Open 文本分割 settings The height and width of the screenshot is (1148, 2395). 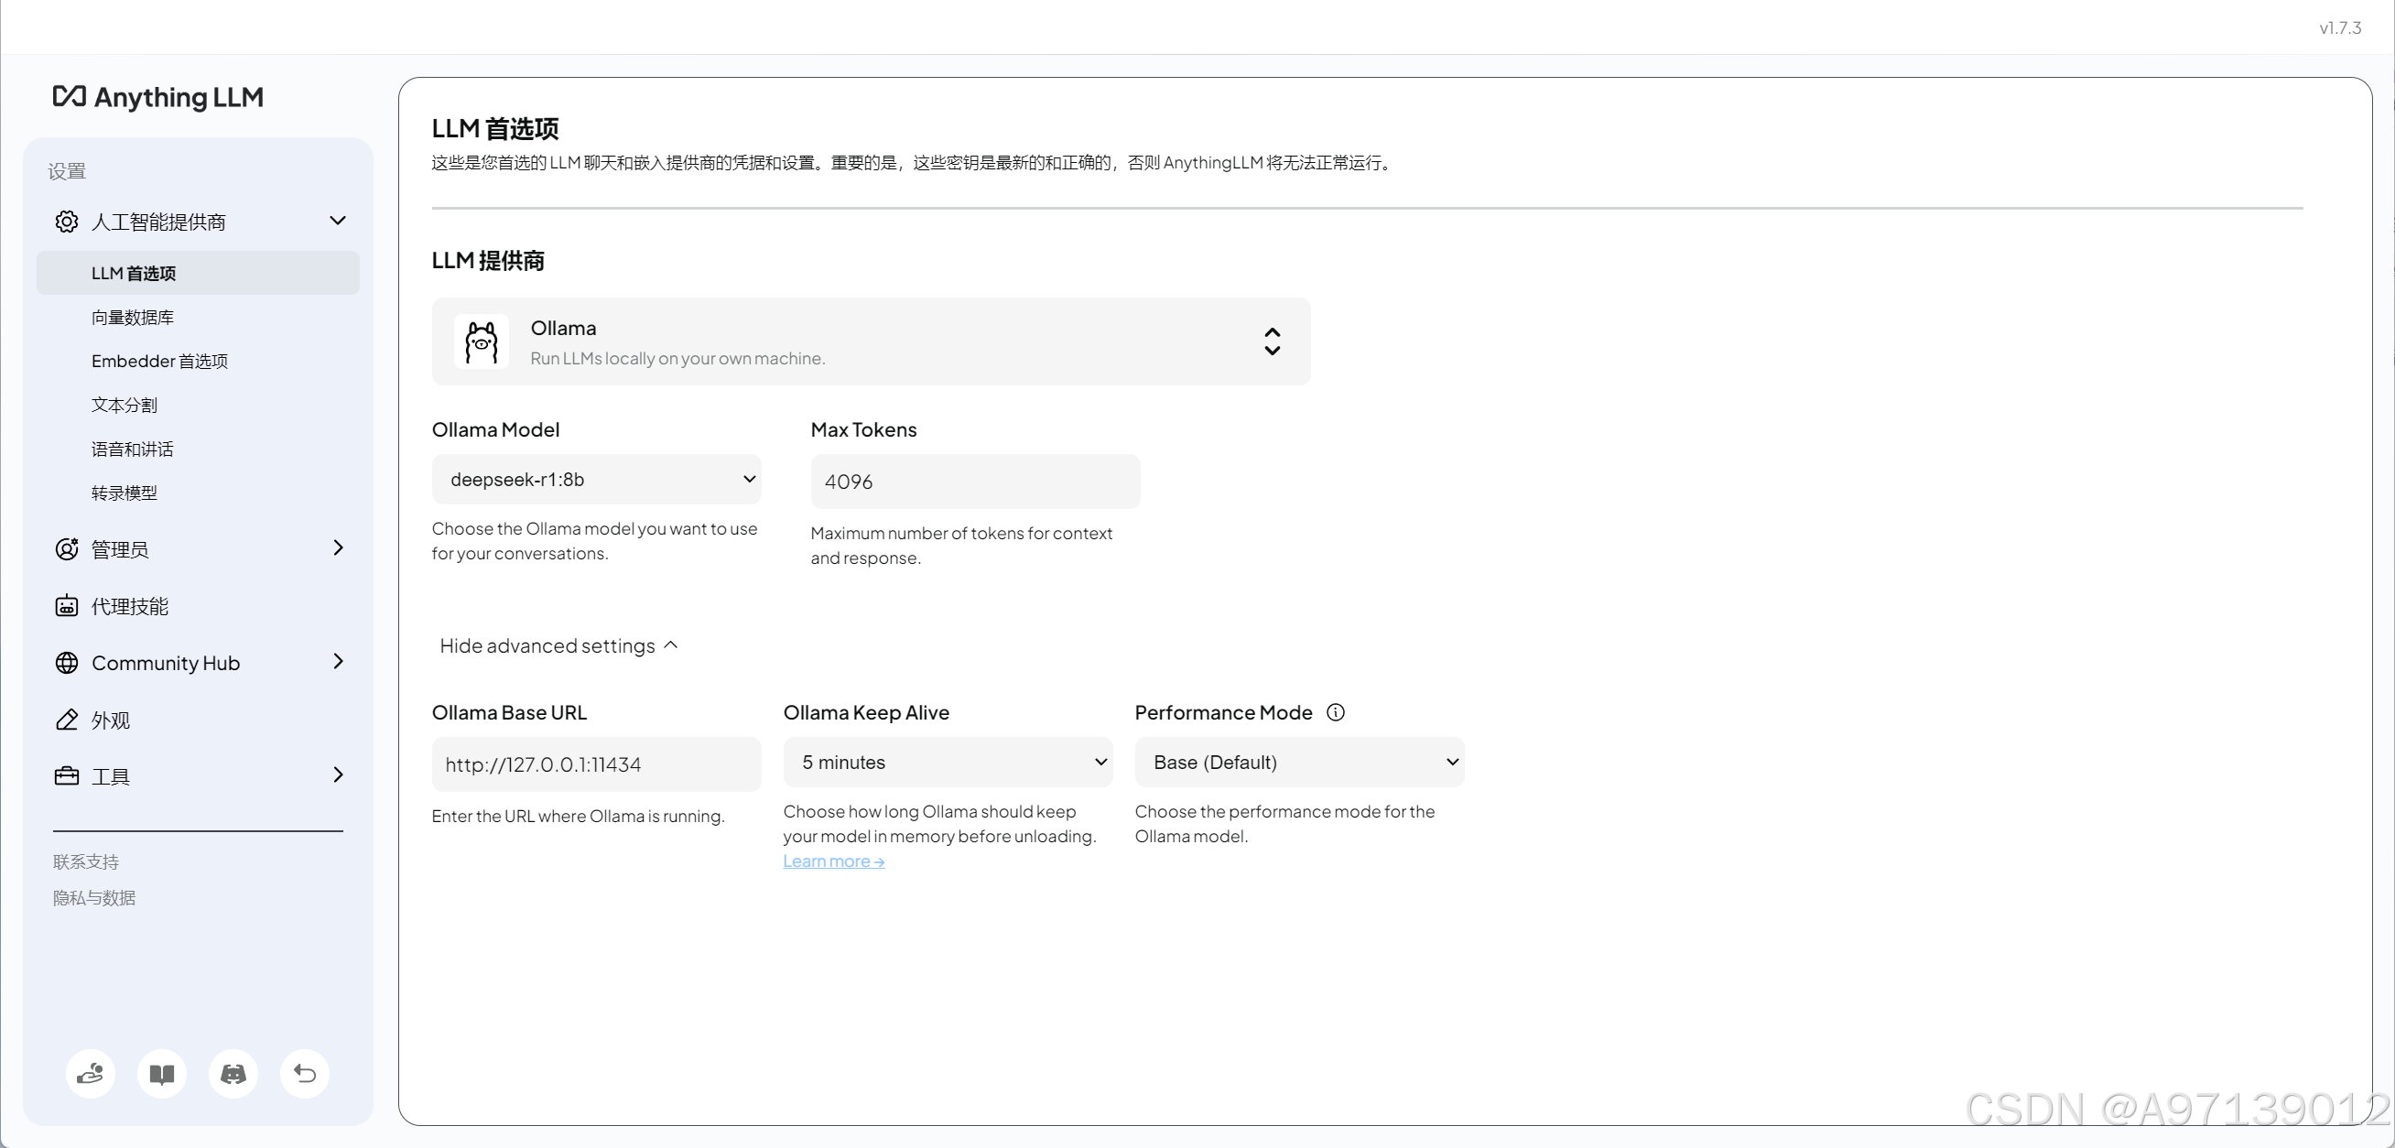click(x=125, y=406)
